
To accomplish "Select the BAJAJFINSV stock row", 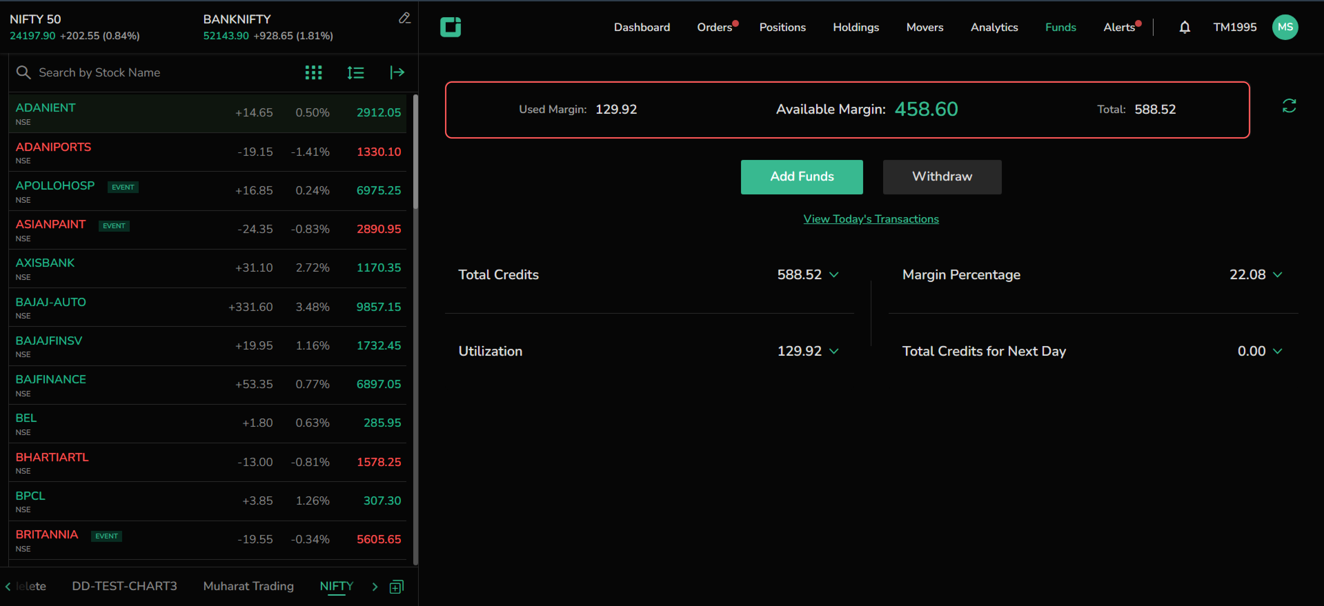I will (208, 346).
